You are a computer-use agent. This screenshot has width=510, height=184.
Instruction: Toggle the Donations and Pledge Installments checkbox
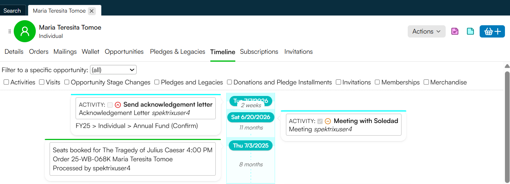coord(229,82)
